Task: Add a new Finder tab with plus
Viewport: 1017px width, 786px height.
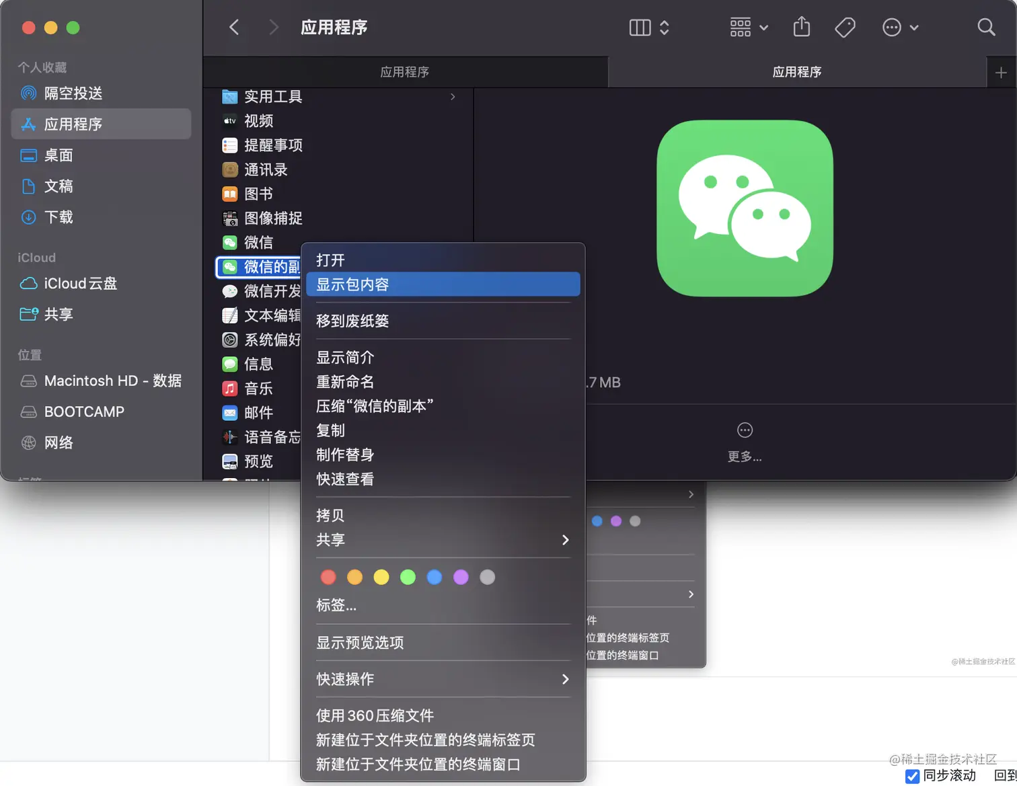Action: point(1001,73)
